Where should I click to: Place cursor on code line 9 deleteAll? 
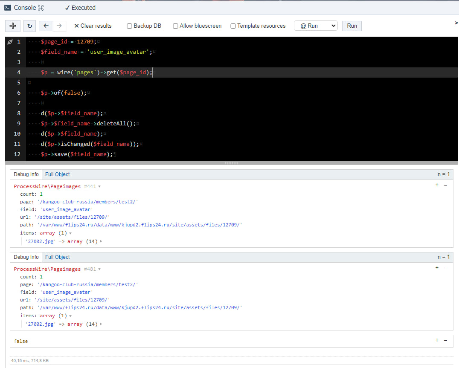click(x=88, y=123)
